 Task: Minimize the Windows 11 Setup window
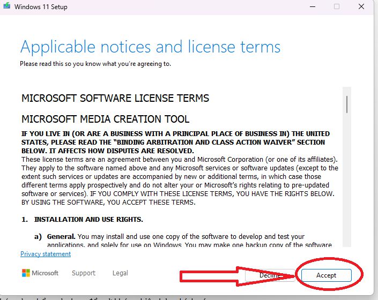[311, 7]
